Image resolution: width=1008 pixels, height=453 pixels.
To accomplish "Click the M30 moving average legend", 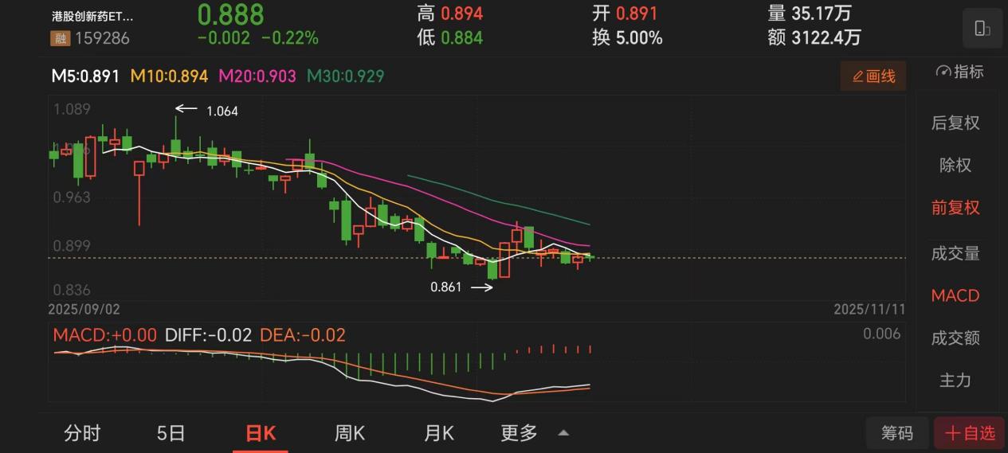I will [346, 76].
